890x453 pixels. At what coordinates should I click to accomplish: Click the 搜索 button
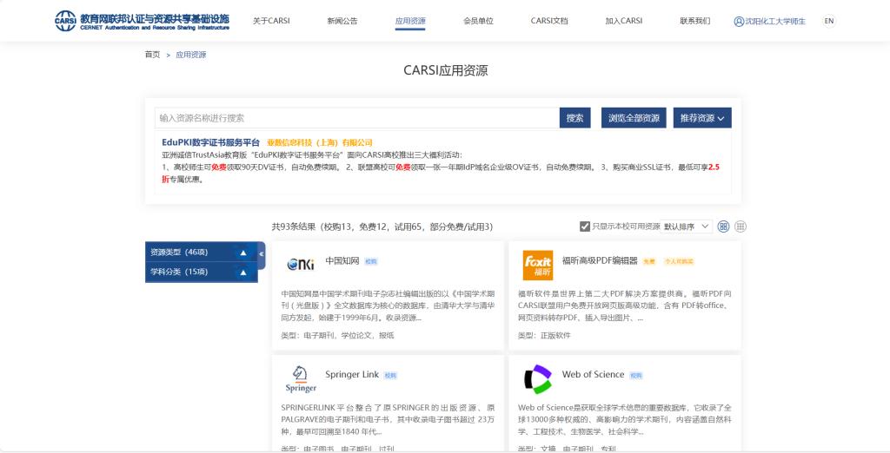coord(575,118)
